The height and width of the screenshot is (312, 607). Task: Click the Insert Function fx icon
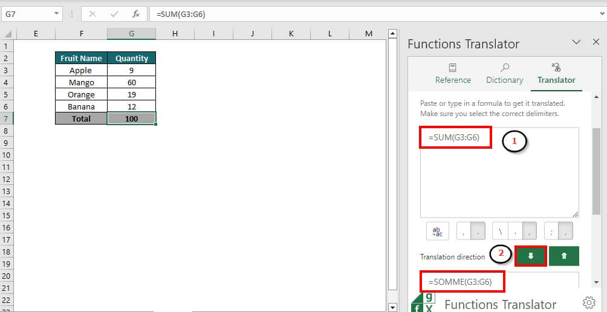coord(136,15)
